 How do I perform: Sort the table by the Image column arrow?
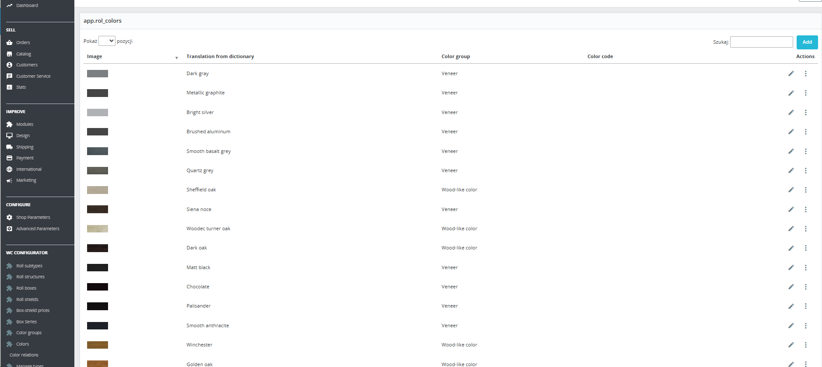click(x=176, y=58)
